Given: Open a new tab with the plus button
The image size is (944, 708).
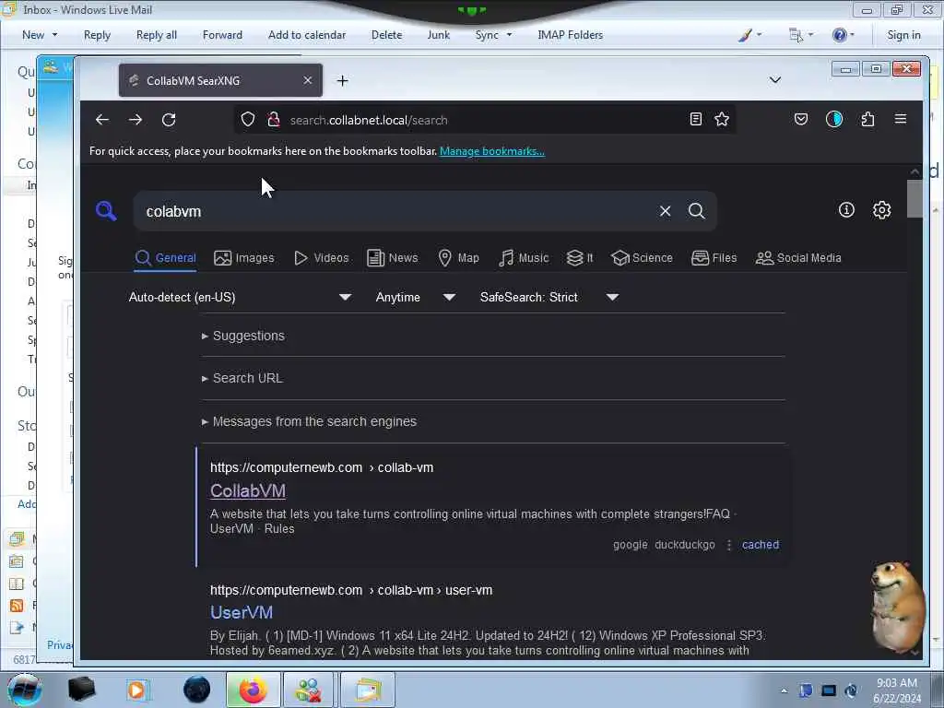Looking at the screenshot, I should [x=343, y=81].
